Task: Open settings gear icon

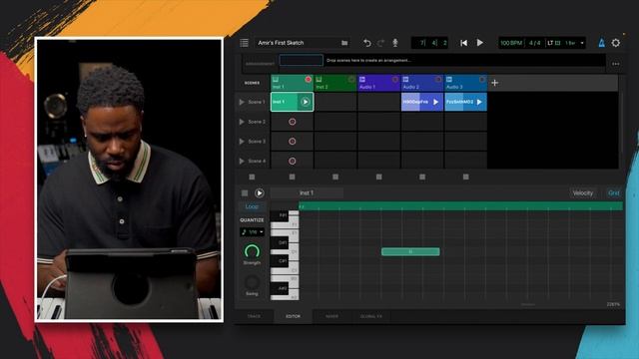Action: click(616, 43)
